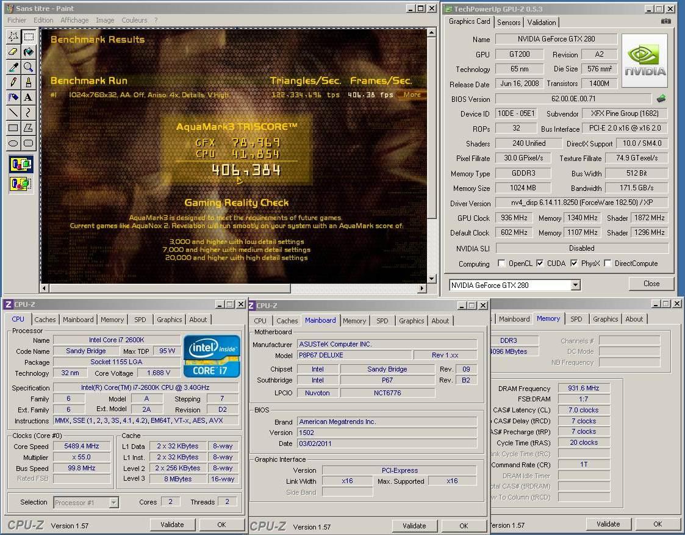The height and width of the screenshot is (535, 685).
Task: Open the Edition menu in Paint
Action: [43, 20]
